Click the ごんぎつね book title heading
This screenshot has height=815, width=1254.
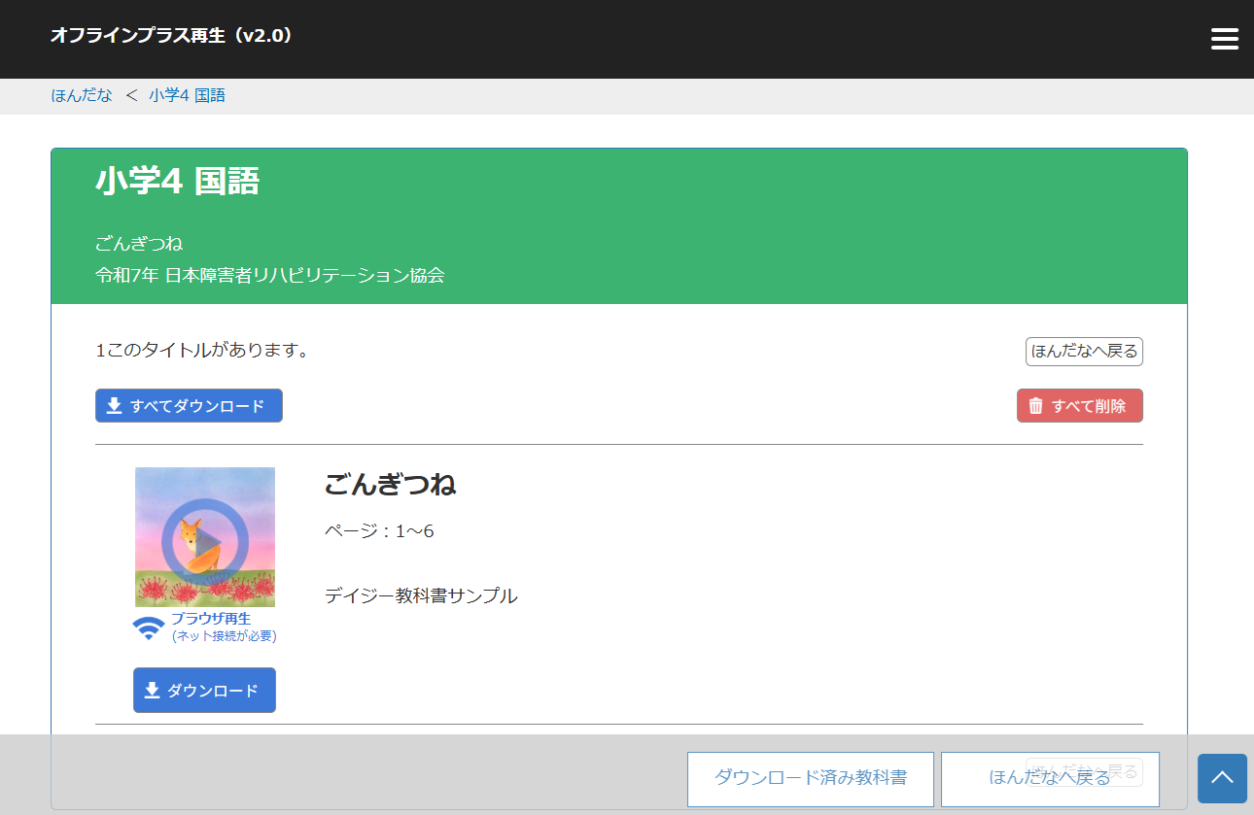390,484
